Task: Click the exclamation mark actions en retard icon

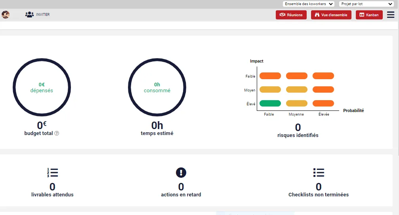Action: click(x=181, y=173)
